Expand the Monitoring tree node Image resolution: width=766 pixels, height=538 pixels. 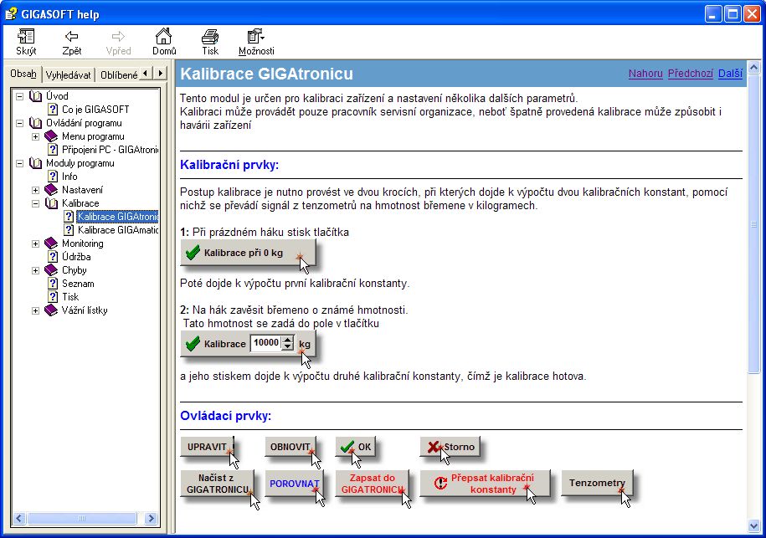pyautogui.click(x=35, y=243)
